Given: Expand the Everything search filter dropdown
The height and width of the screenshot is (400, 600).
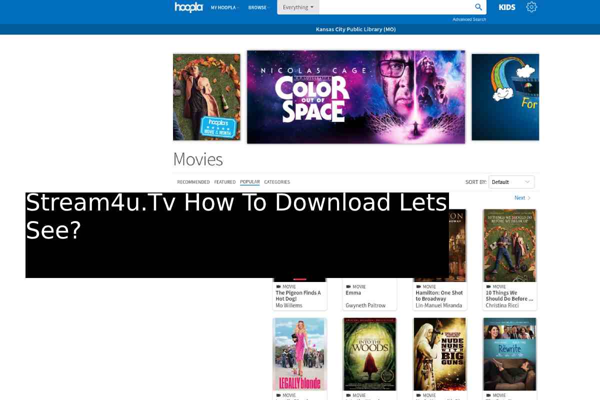Looking at the screenshot, I should click(298, 7).
